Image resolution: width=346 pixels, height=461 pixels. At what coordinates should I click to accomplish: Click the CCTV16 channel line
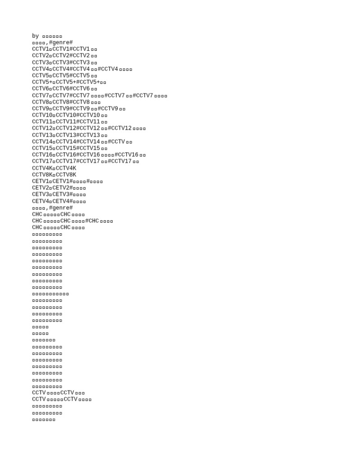pyautogui.click(x=89, y=155)
